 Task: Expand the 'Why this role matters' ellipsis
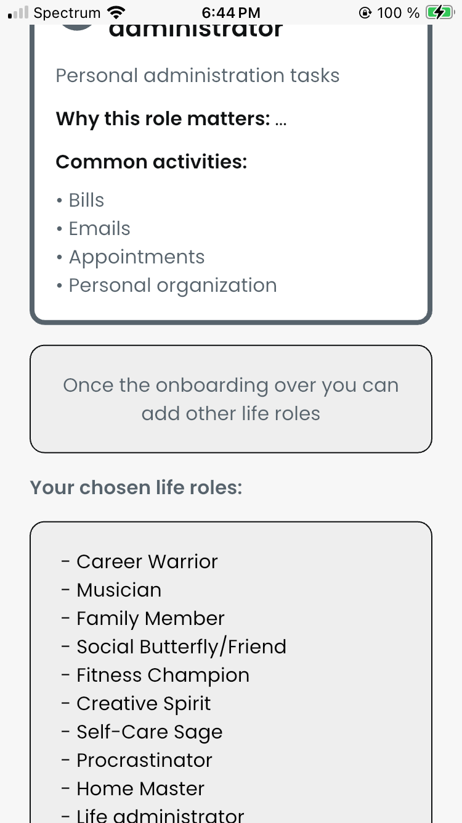tap(281, 118)
